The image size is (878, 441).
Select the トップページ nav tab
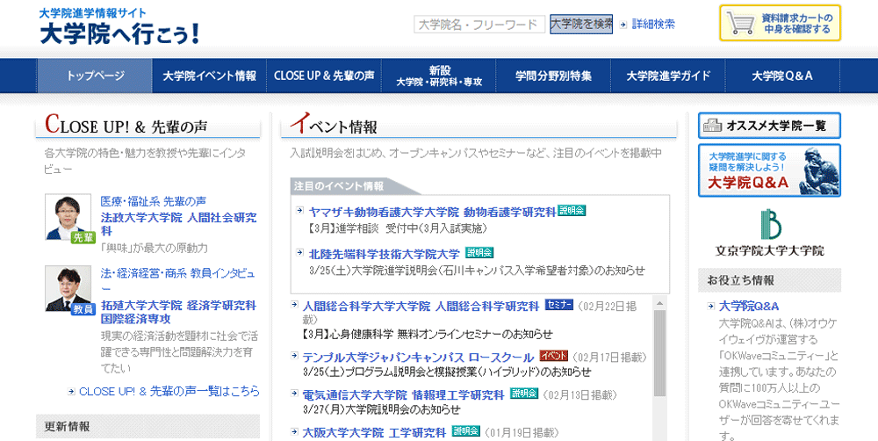coord(95,76)
